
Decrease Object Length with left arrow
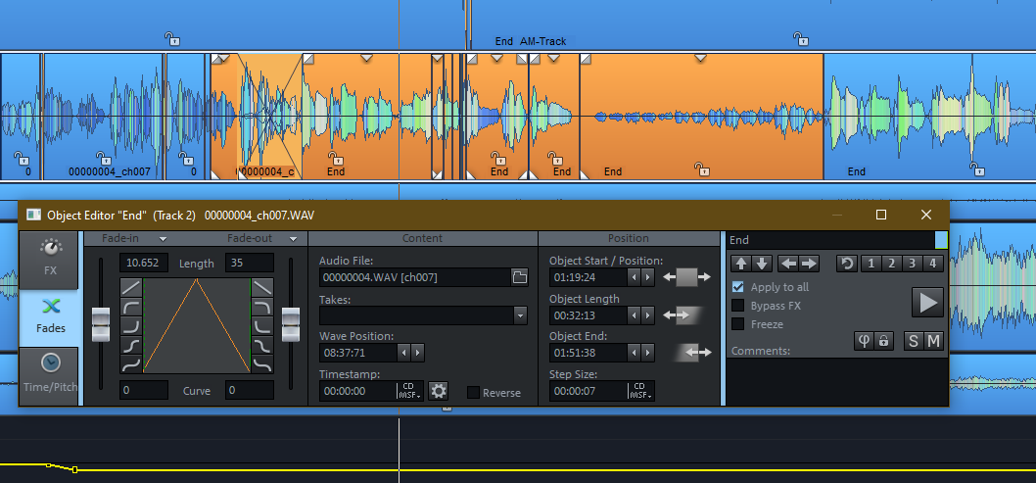point(635,315)
